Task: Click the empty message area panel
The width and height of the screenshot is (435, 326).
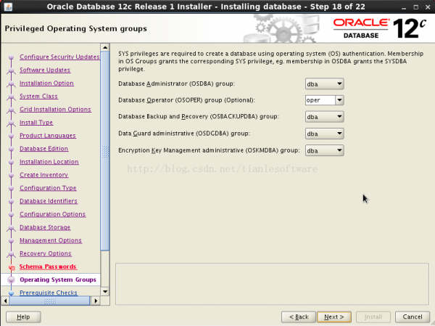Action: click(272, 284)
